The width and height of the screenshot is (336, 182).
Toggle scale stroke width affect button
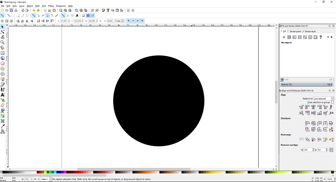click(x=129, y=21)
